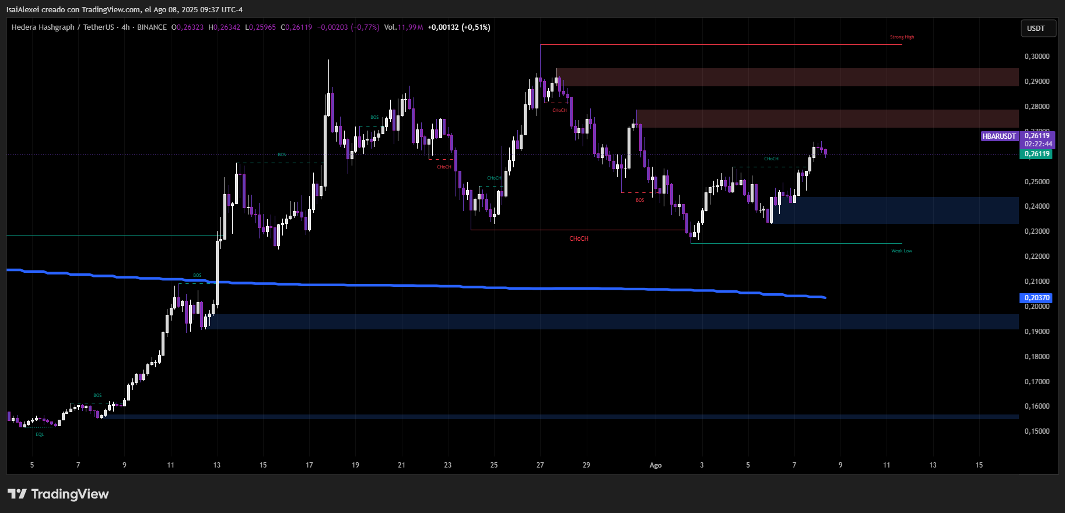Click the green 0,26119 price label

click(x=1036, y=154)
